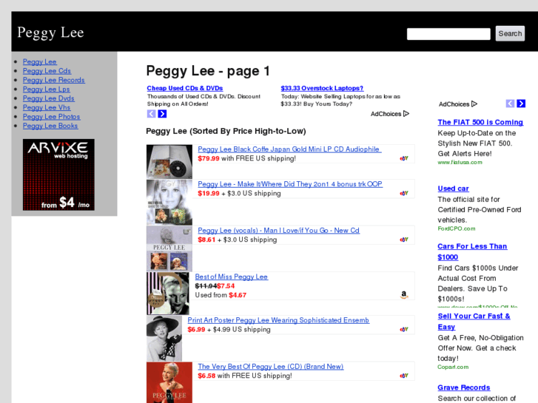The width and height of the screenshot is (538, 403).
Task: Click previous arrow under center ads
Action: tap(151, 114)
